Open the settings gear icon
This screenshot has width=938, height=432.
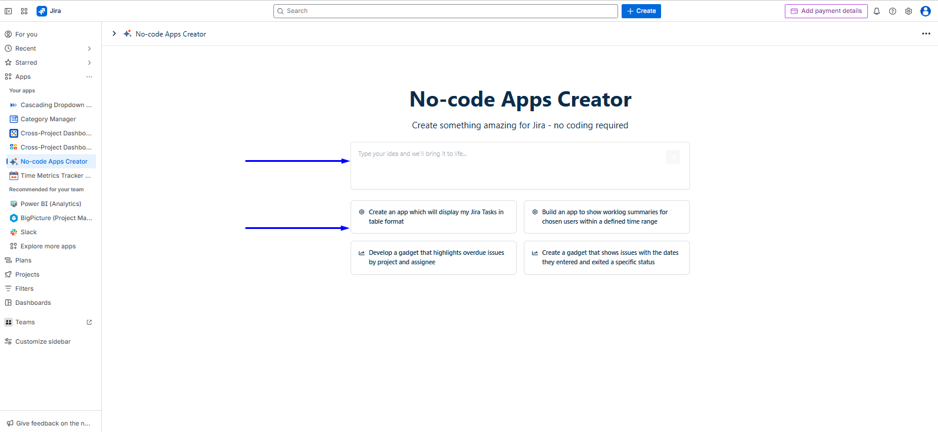[909, 11]
